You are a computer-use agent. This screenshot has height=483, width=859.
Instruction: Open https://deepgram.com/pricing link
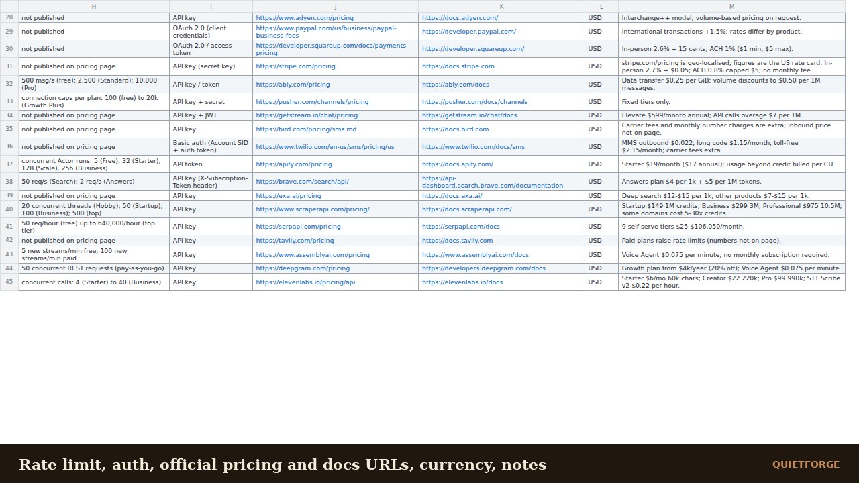pyautogui.click(x=303, y=268)
